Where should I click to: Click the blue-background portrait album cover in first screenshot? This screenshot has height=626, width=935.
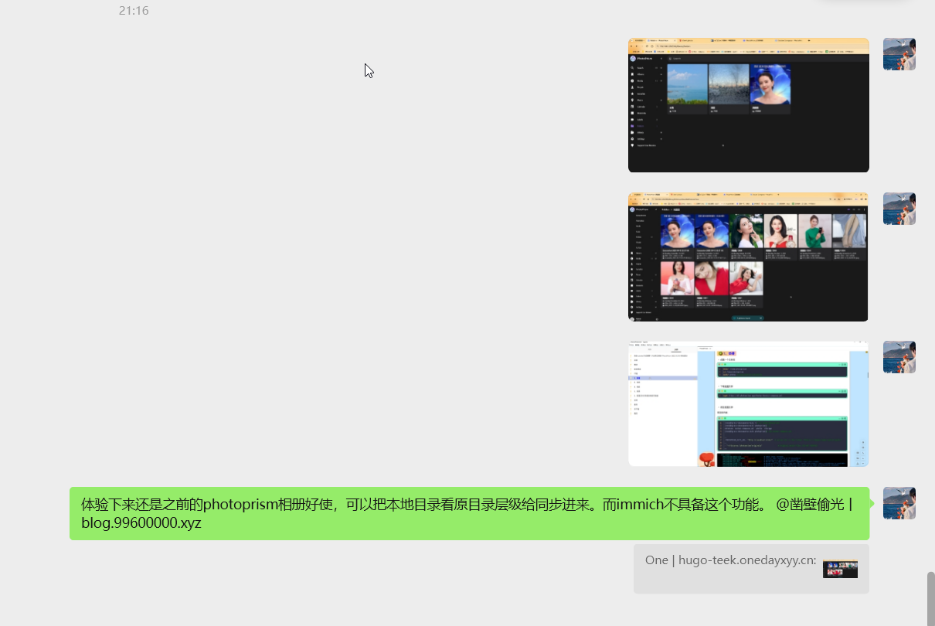770,83
